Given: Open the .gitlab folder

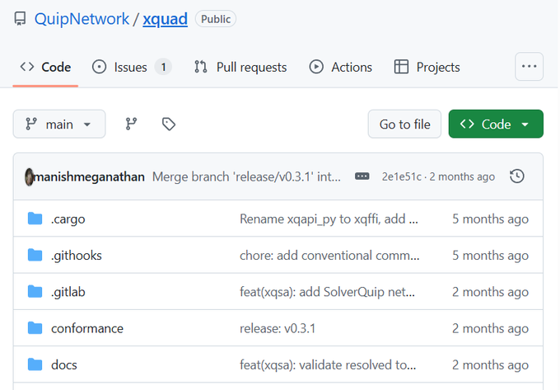Looking at the screenshot, I should click(68, 292).
